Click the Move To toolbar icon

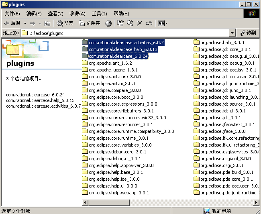(x=120, y=23)
